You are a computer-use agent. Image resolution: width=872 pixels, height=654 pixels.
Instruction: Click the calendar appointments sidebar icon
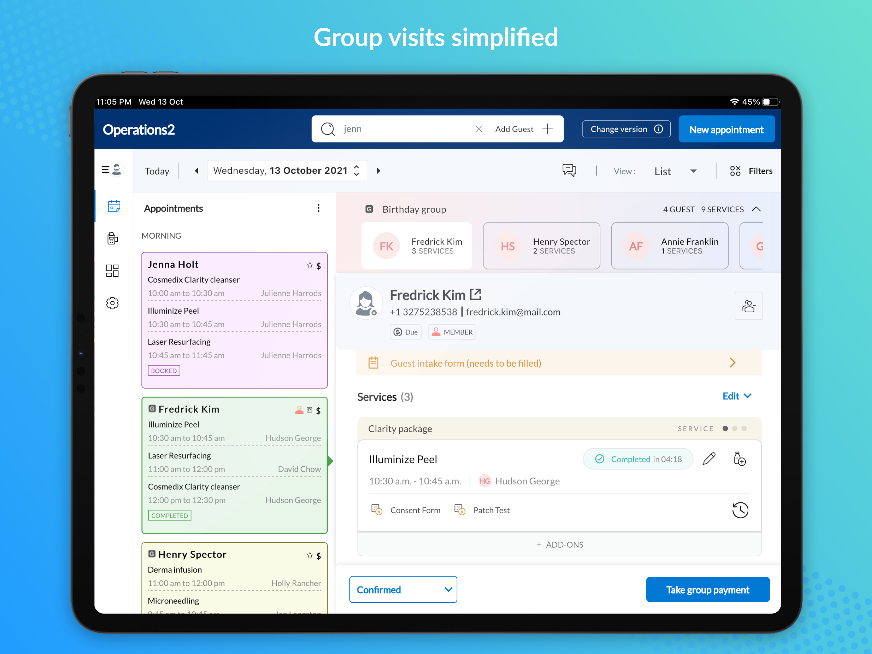pyautogui.click(x=114, y=206)
